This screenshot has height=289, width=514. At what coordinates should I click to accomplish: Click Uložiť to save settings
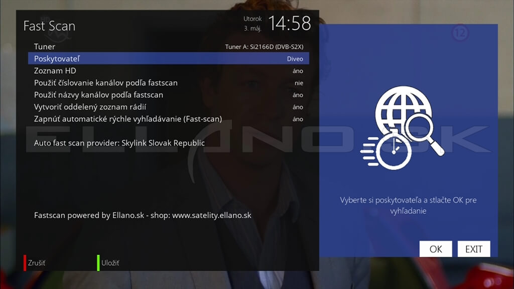click(x=110, y=263)
